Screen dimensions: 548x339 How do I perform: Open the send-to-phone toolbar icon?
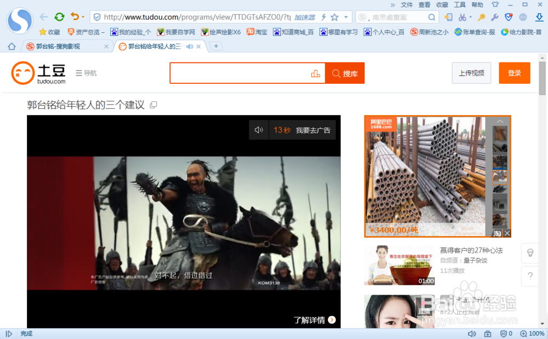448,17
